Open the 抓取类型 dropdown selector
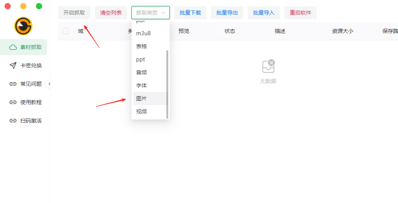 (151, 13)
